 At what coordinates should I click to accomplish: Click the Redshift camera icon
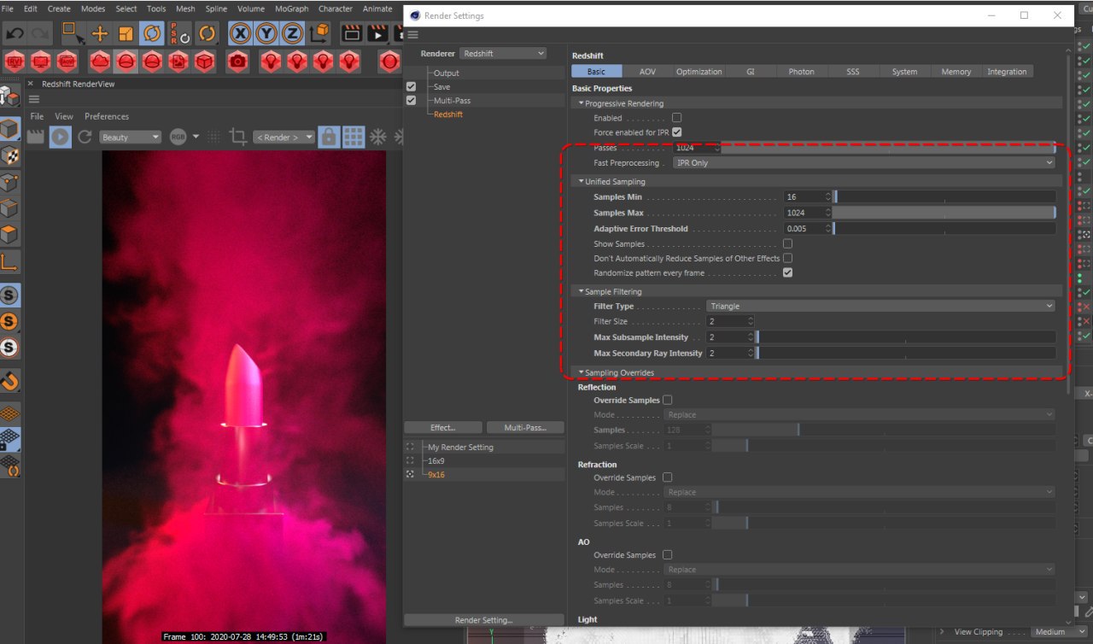(237, 61)
